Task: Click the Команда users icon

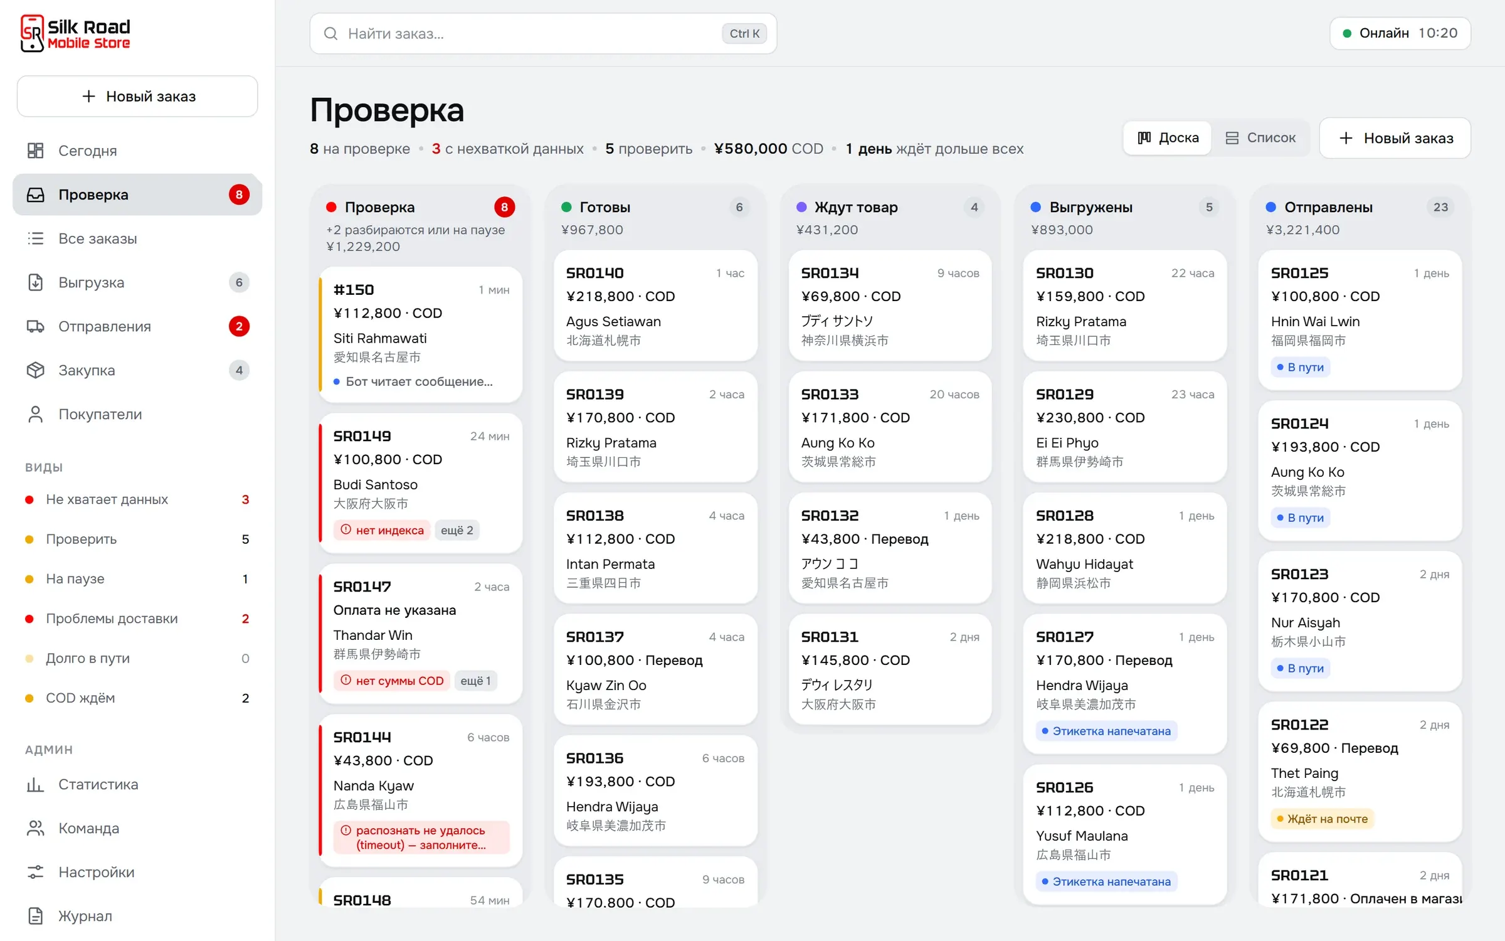Action: [x=36, y=828]
